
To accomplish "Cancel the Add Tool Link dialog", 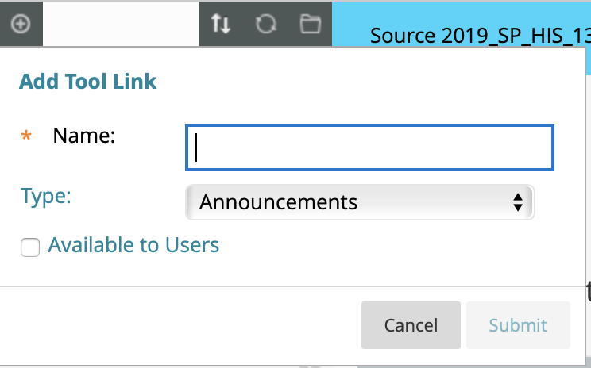I will click(411, 325).
